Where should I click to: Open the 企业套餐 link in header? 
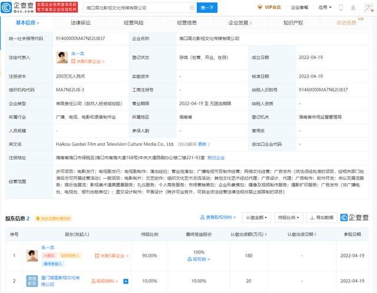pyautogui.click(x=300, y=8)
